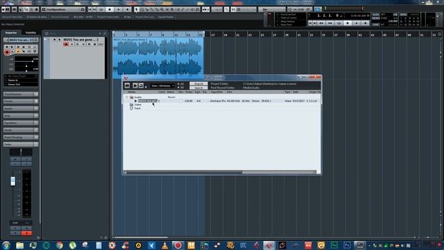Expand the second collapsed Inspector section
Screen dimensions: 444x250
21,101
